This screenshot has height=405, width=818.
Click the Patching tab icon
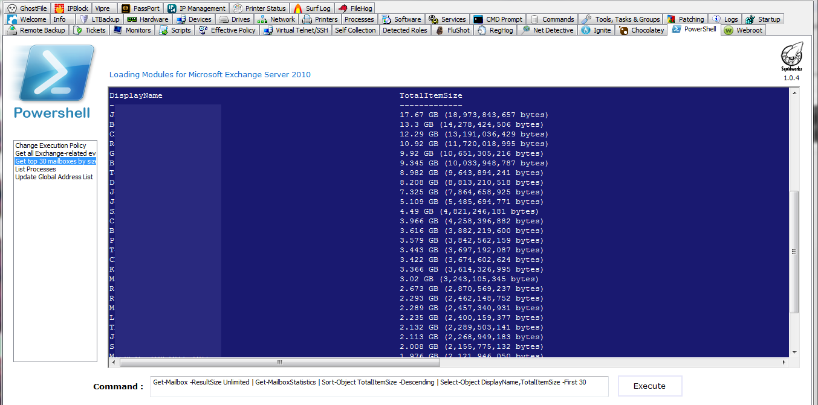pos(671,19)
